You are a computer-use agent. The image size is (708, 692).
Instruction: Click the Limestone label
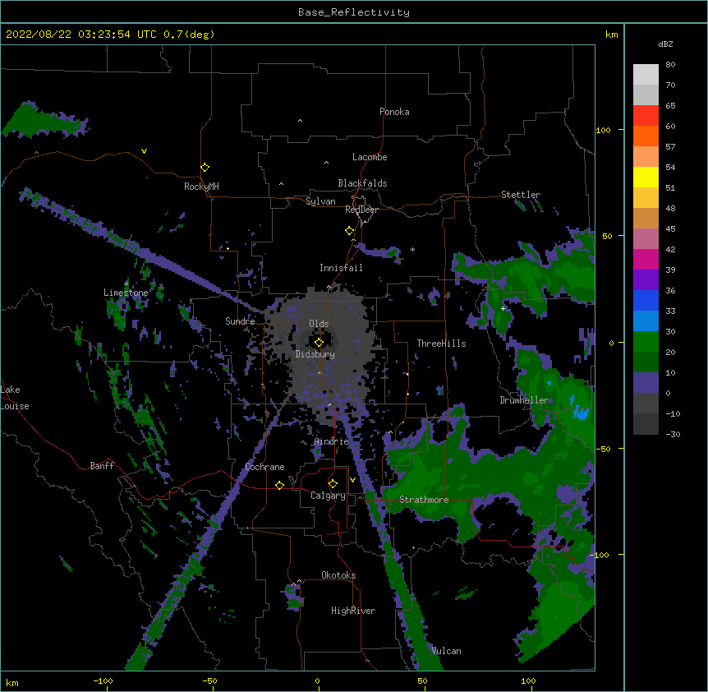[x=126, y=293]
